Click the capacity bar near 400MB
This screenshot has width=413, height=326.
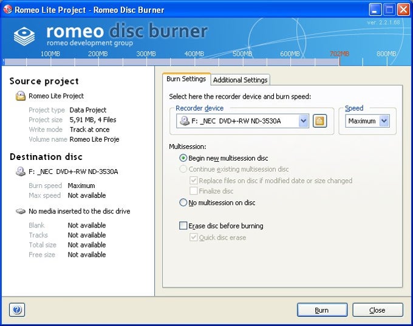click(194, 62)
